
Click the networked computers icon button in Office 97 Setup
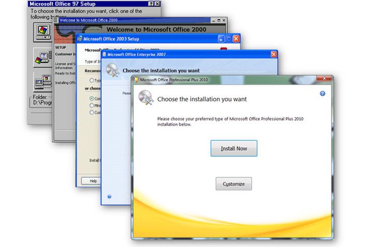pyautogui.click(x=42, y=82)
